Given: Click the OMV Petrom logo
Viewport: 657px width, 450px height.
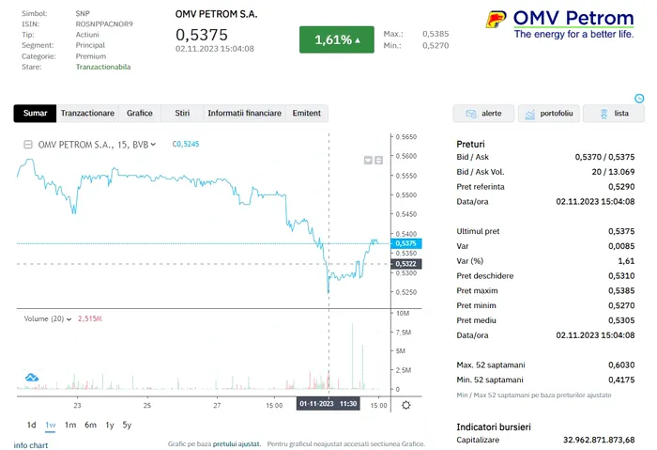Looking at the screenshot, I should 559,24.
